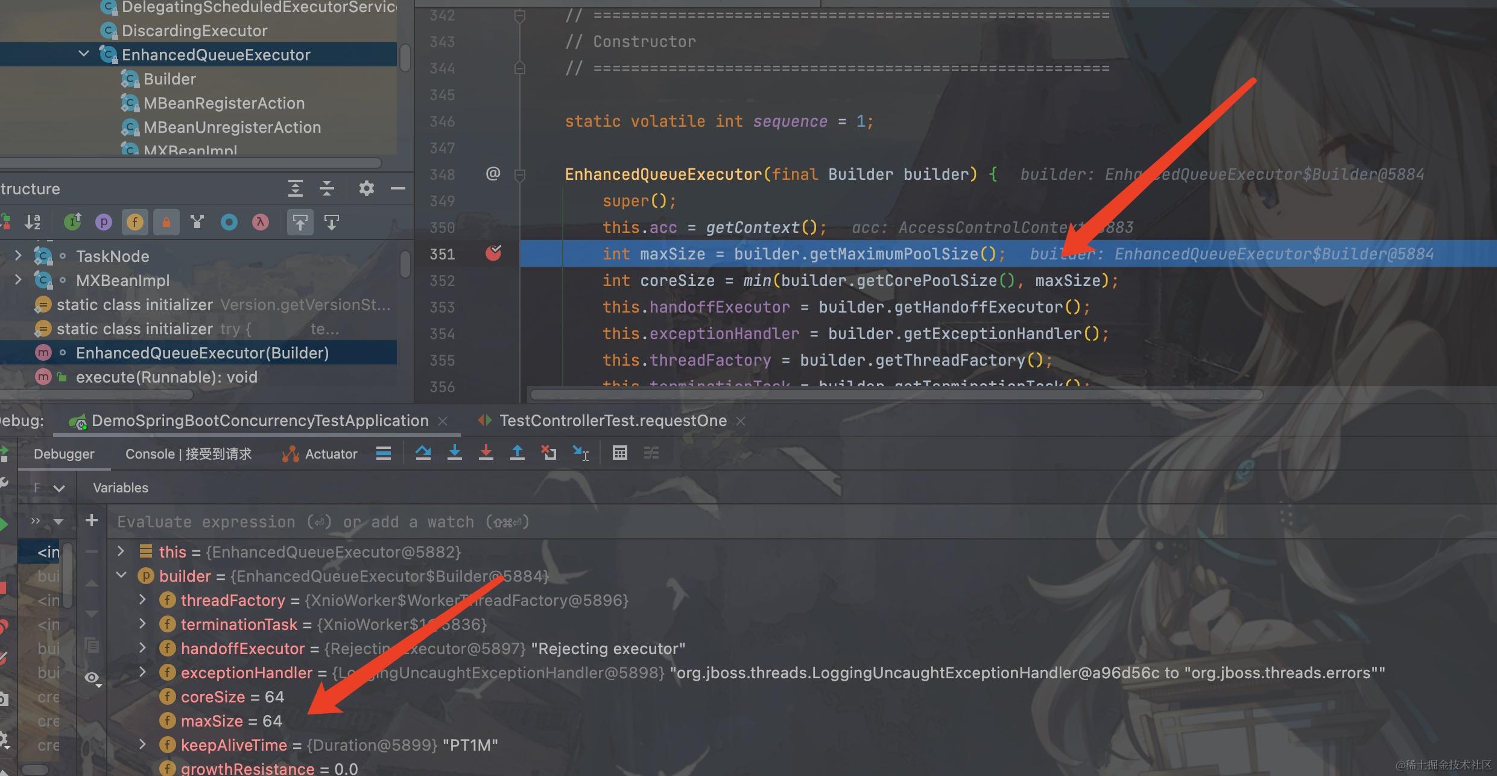Toggle Show Anonymous Classes blue circle

coord(229,222)
